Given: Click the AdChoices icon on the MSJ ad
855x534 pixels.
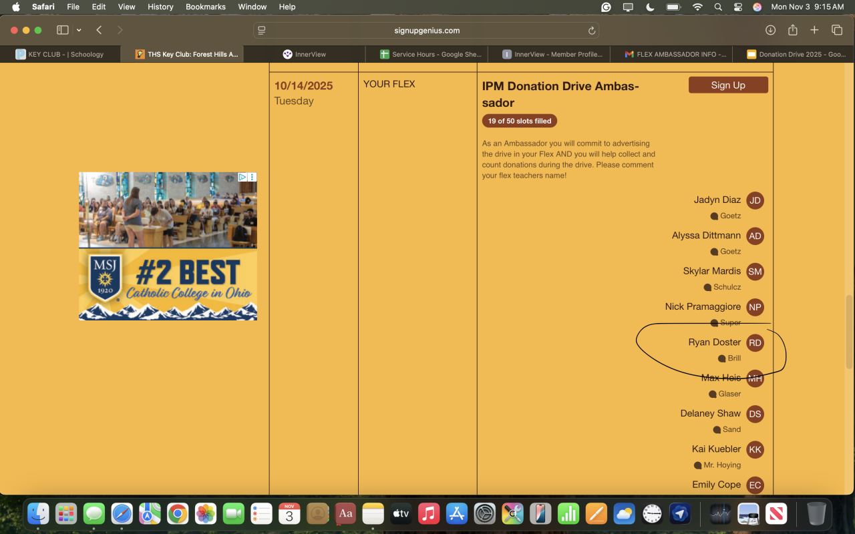Looking at the screenshot, I should pos(244,177).
